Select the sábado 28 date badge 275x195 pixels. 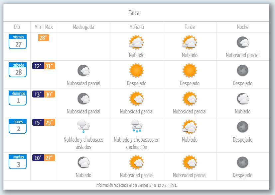[x=18, y=70]
